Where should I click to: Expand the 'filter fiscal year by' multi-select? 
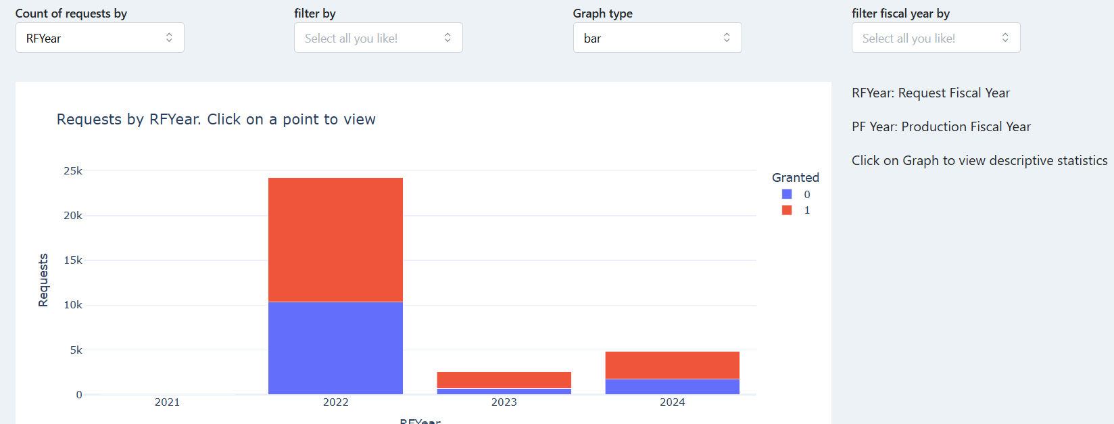point(936,38)
